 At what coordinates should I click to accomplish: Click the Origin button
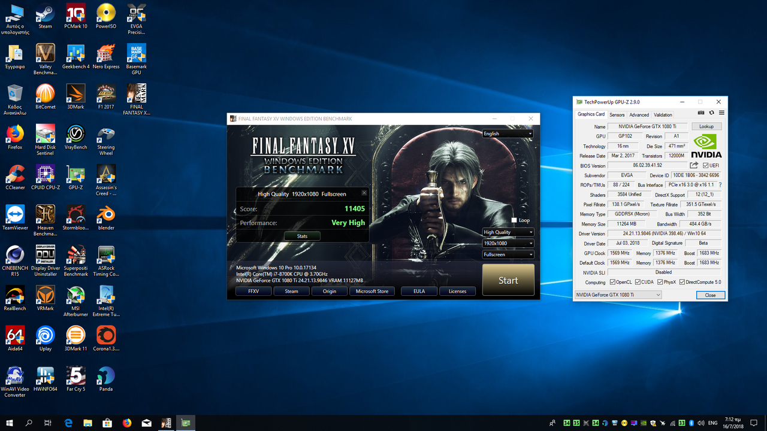pyautogui.click(x=330, y=291)
